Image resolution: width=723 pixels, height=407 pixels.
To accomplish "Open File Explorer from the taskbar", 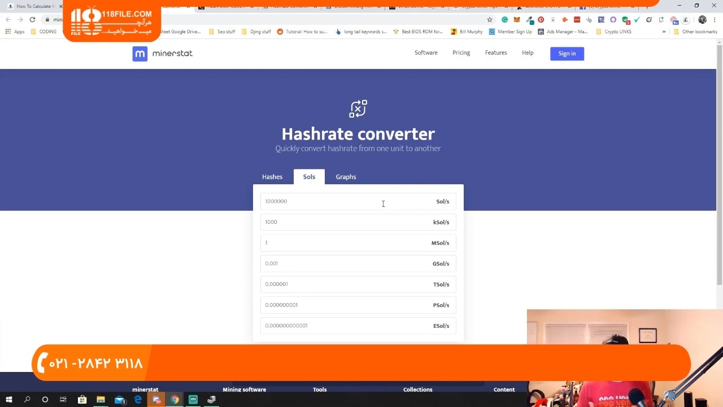I will click(101, 400).
